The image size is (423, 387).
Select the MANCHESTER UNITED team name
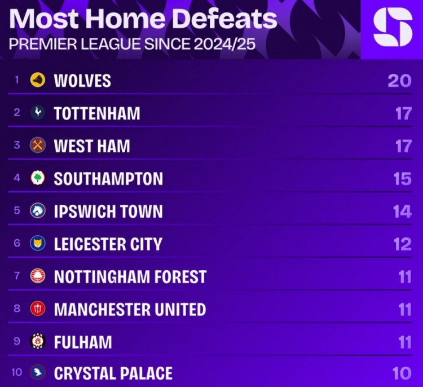[130, 310]
